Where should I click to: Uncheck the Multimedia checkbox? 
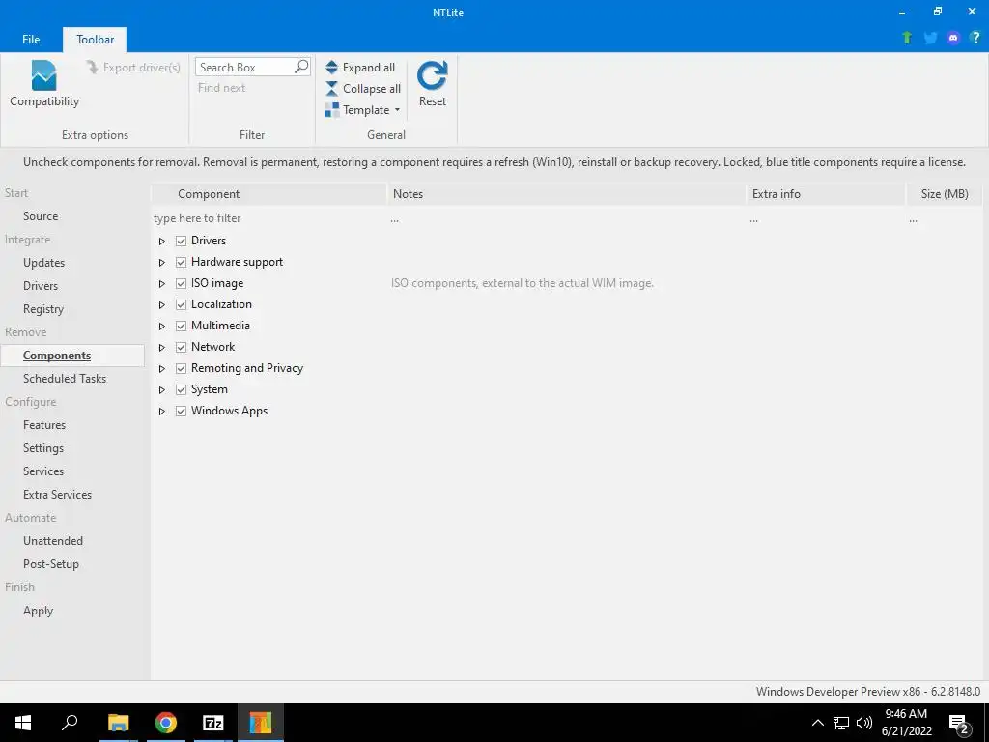pyautogui.click(x=181, y=327)
